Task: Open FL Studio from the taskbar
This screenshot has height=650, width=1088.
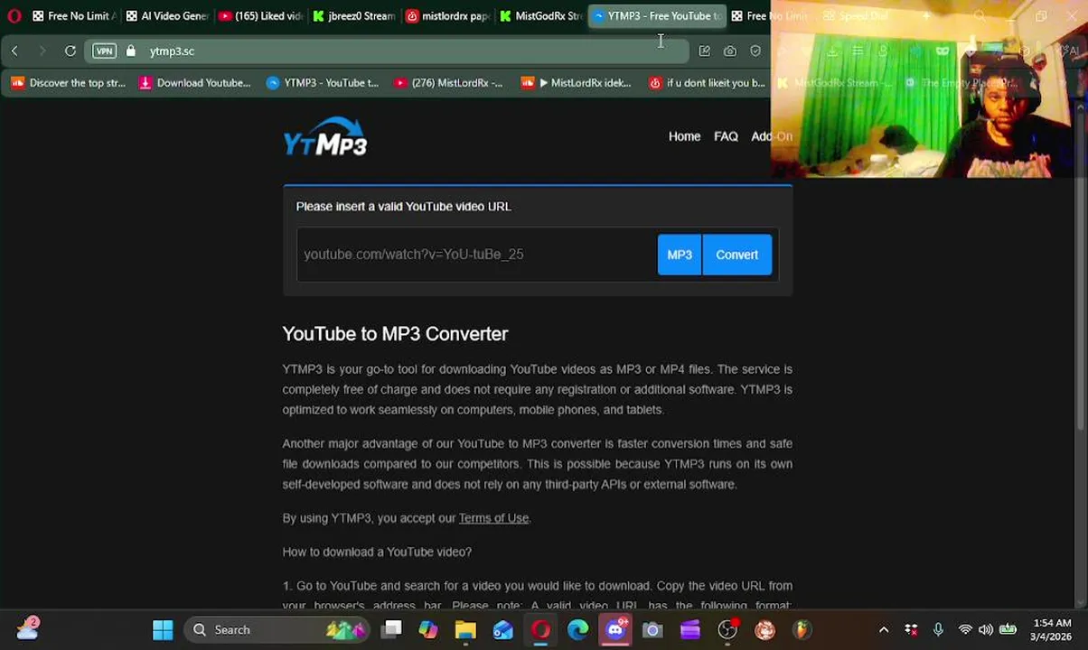Action: click(802, 629)
